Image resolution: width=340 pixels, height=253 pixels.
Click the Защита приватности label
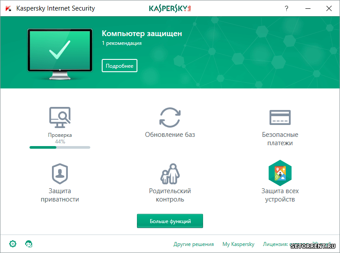[x=60, y=195]
